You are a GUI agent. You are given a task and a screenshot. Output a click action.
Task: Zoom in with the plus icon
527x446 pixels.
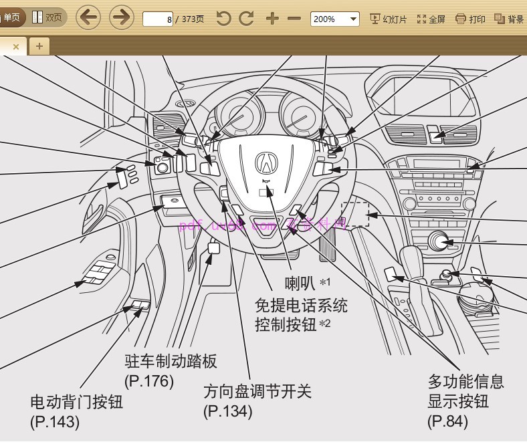point(272,19)
